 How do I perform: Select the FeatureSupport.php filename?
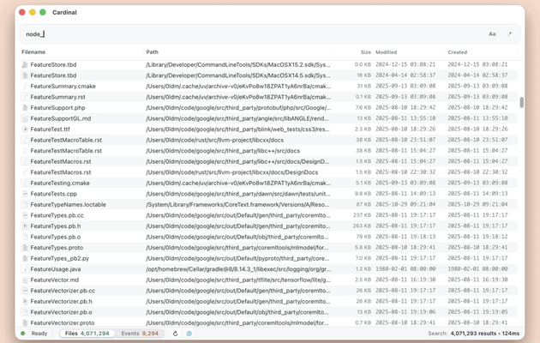point(58,108)
